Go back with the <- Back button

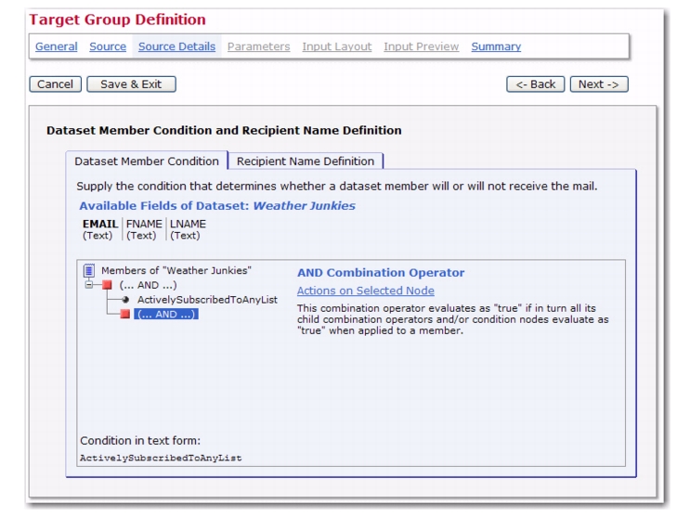coord(536,84)
